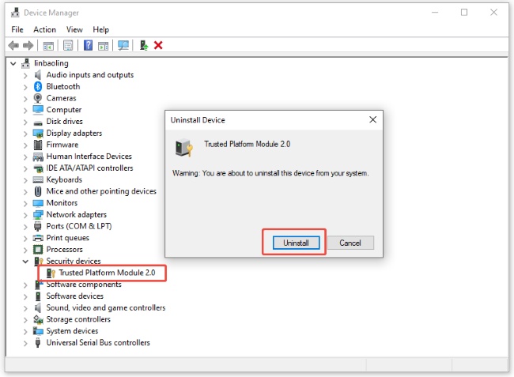Maximize the Device Manager window
The image size is (514, 377).
click(x=464, y=13)
